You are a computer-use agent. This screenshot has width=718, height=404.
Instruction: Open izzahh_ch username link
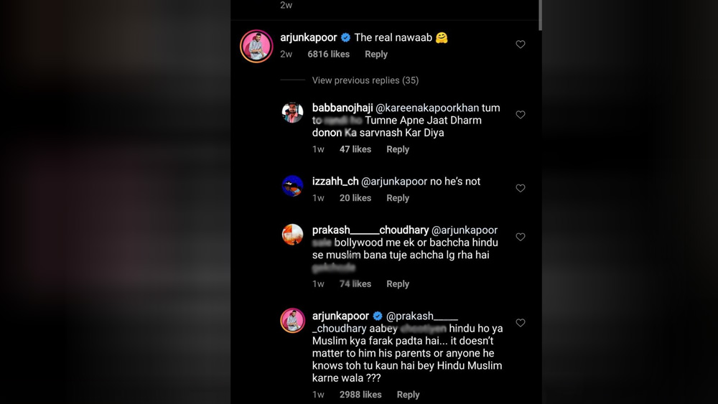pos(335,182)
